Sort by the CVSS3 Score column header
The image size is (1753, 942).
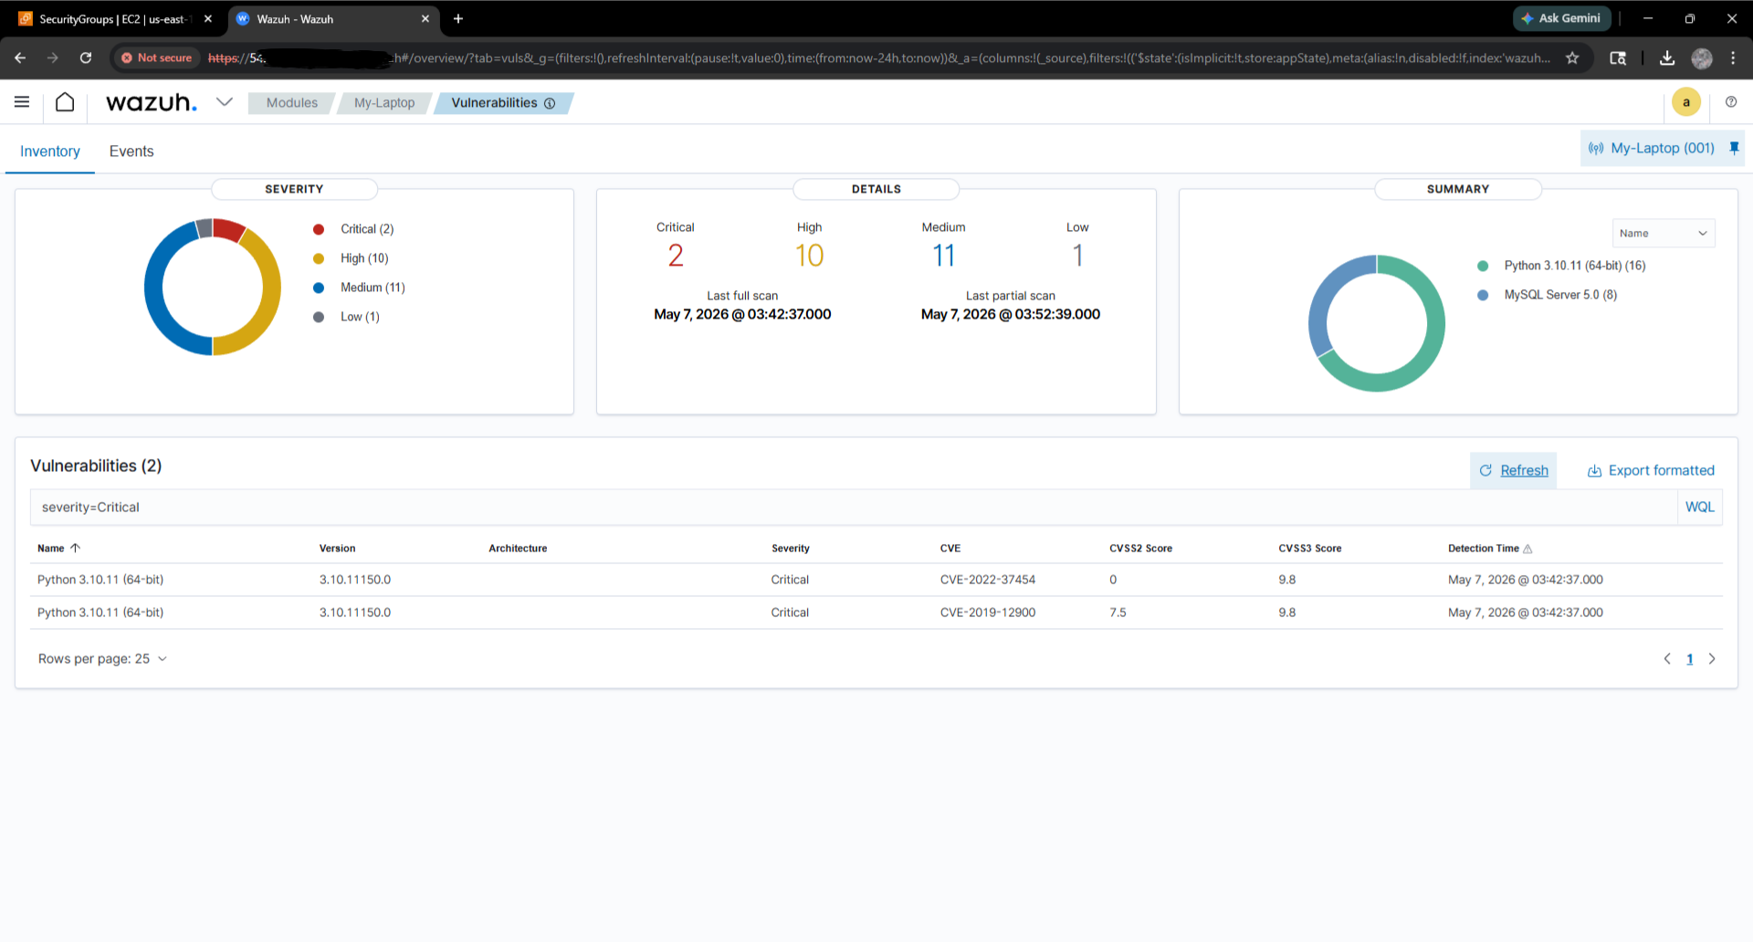[x=1310, y=549]
